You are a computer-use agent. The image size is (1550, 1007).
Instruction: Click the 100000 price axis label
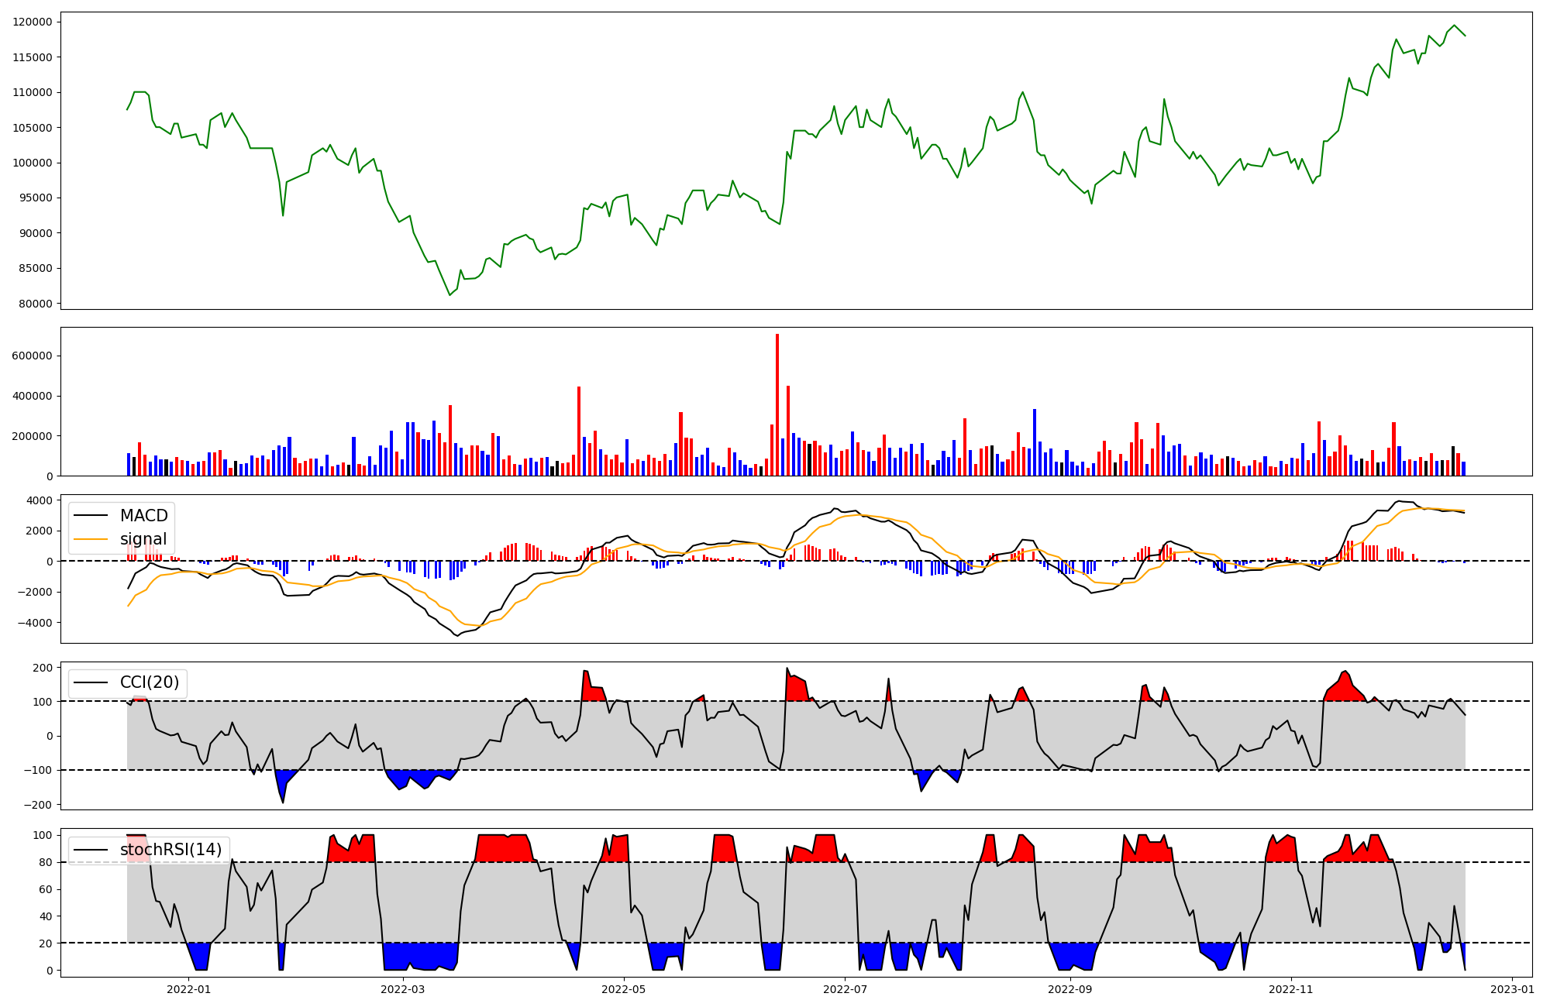[x=33, y=163]
